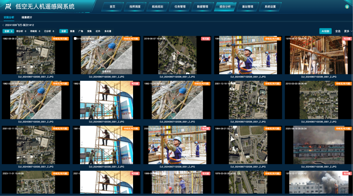Open the 任务管理 navigation item
The image size is (353, 196).
pyautogui.click(x=180, y=7)
